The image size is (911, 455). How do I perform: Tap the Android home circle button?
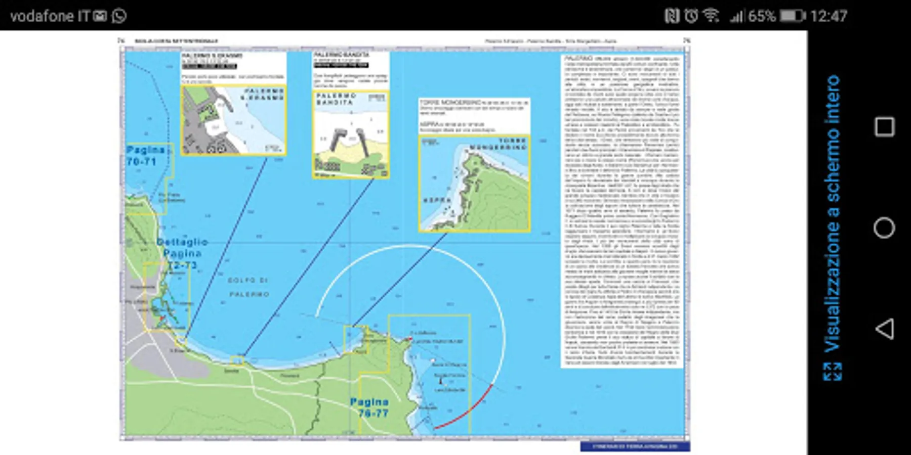coord(884,228)
